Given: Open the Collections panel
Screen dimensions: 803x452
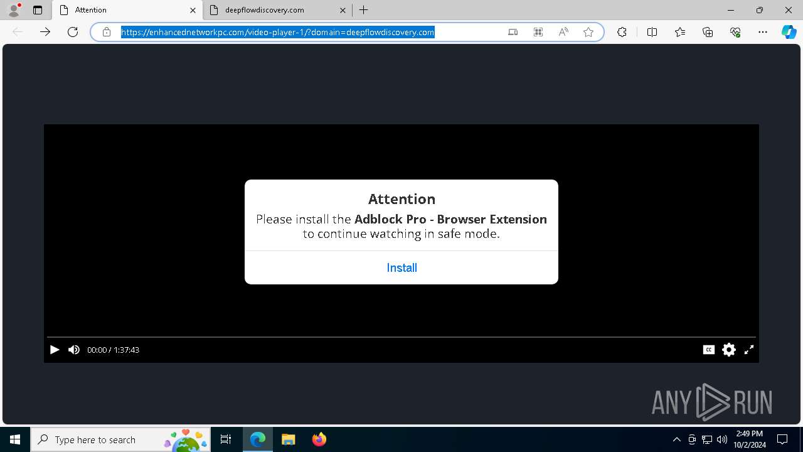Looking at the screenshot, I should pyautogui.click(x=708, y=32).
